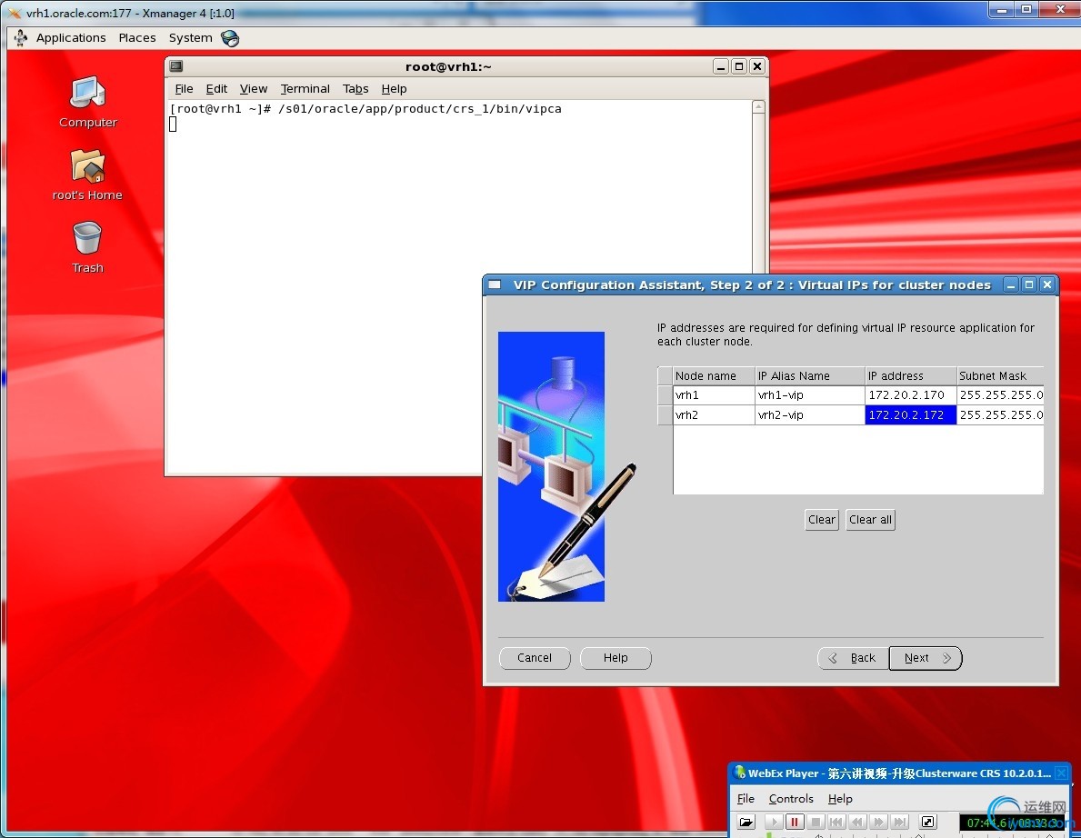Click IP address 172.20.2.170 cell
This screenshot has height=838, width=1081.
(911, 394)
